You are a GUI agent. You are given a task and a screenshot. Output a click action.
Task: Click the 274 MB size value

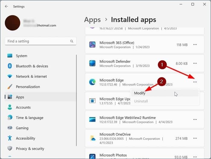click(x=181, y=138)
